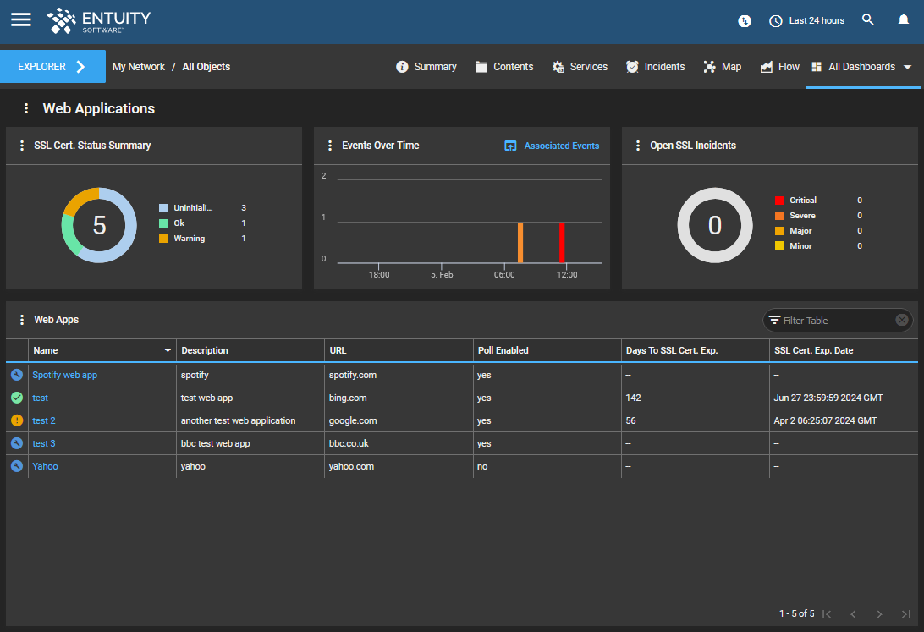Open the hamburger navigation menu
The height and width of the screenshot is (632, 924).
click(x=20, y=20)
